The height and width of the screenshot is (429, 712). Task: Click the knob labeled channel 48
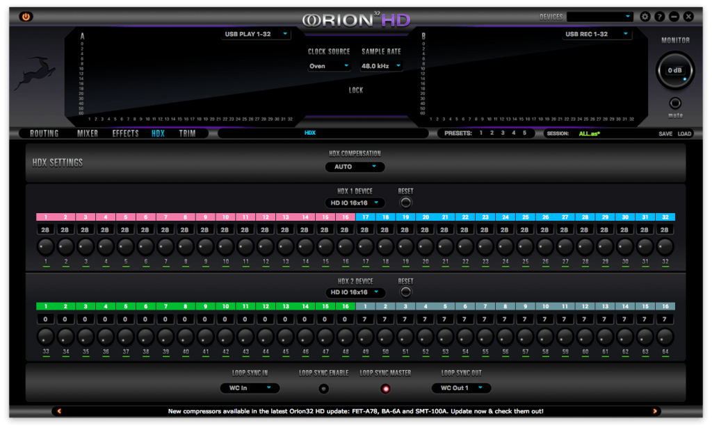click(x=345, y=337)
